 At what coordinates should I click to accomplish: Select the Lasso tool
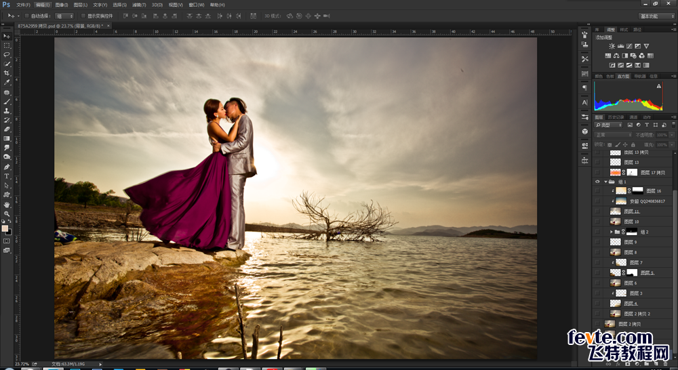7,55
